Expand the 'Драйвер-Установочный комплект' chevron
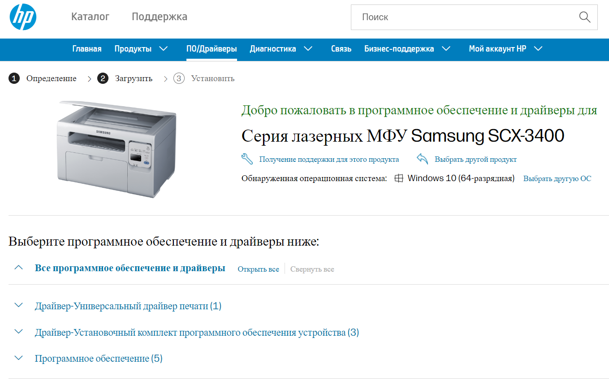The width and height of the screenshot is (609, 381). coord(18,332)
